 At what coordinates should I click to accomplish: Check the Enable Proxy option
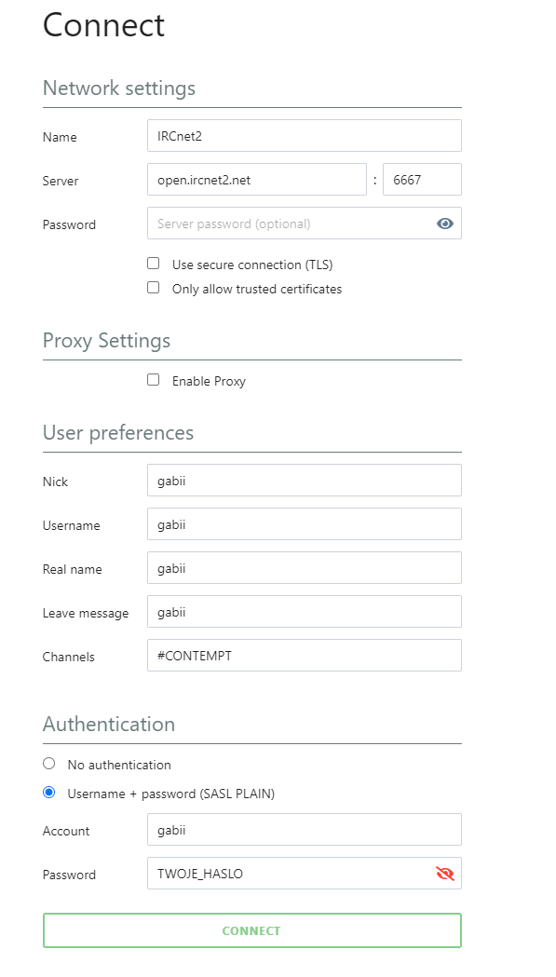point(154,380)
